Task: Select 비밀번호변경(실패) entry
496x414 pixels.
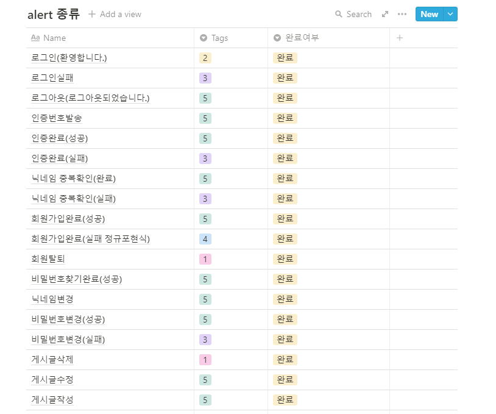Action: pyautogui.click(x=68, y=339)
